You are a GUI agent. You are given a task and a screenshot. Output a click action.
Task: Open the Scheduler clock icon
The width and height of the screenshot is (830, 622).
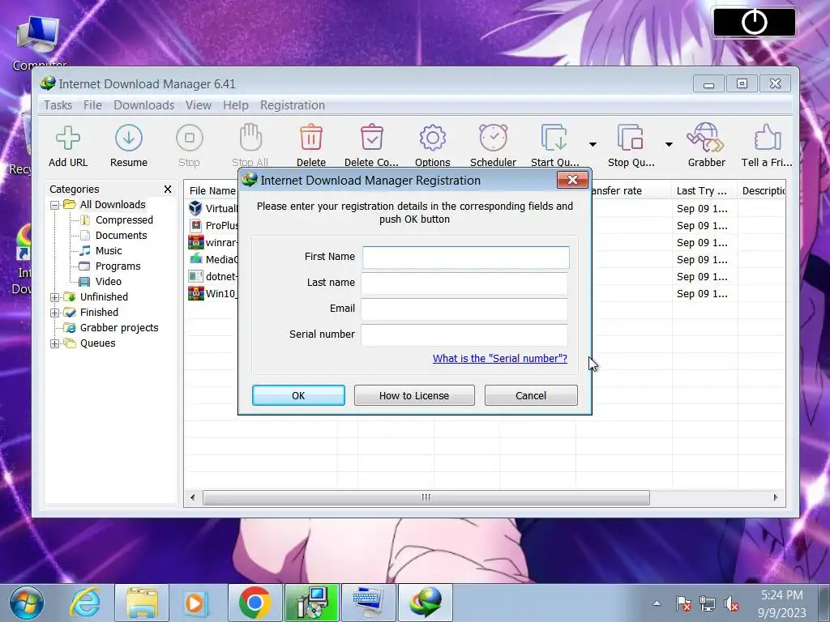click(493, 138)
